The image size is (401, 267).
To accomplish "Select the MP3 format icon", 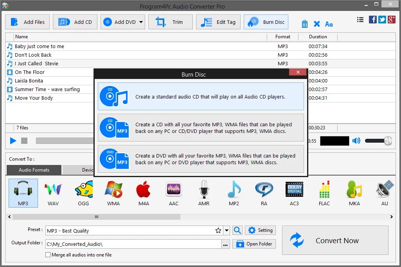I will (23, 193).
